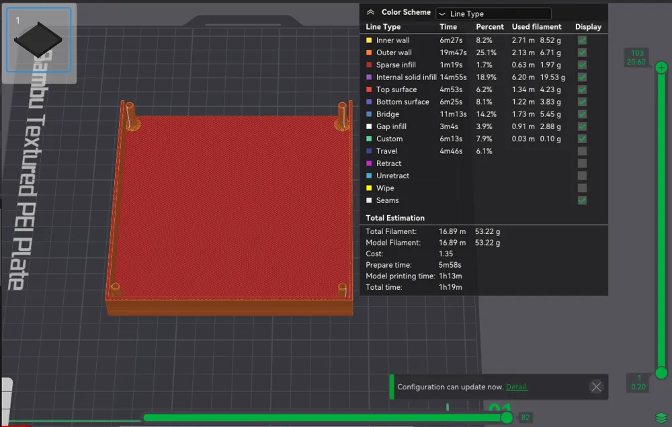
Task: Click the Prepare time value 5m58s
Action: pos(450,265)
